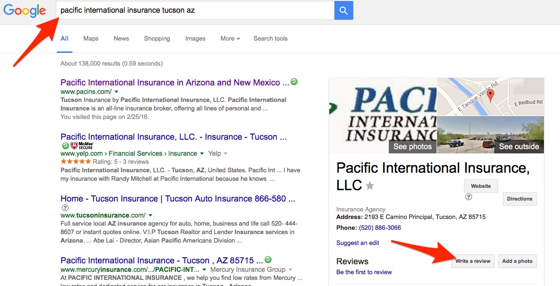
Task: Click Pacific International Insurance, LLC panel title
Action: pyautogui.click(x=433, y=177)
